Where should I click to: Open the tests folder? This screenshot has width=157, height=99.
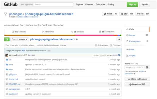pyautogui.click(x=11, y=65)
